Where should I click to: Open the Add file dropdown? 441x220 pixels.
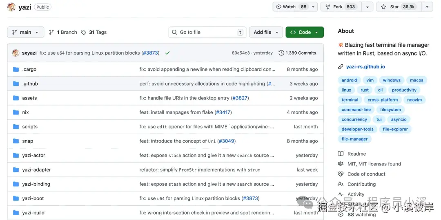(266, 32)
